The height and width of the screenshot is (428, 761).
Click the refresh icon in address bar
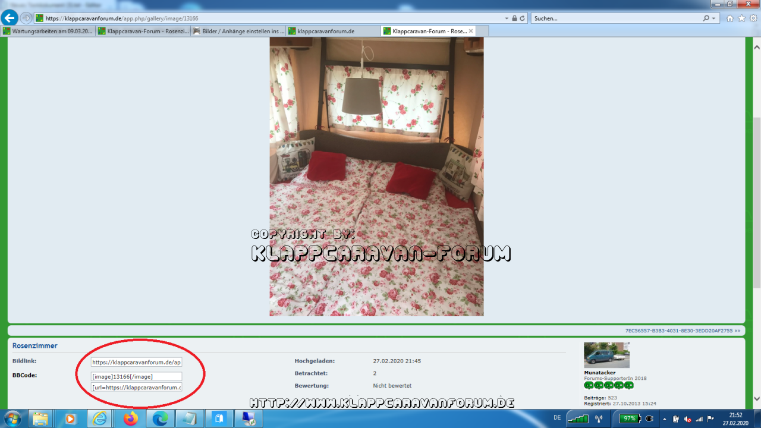tap(523, 18)
